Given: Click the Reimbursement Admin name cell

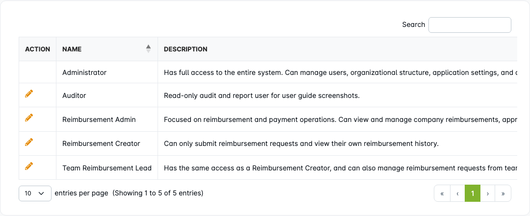Looking at the screenshot, I should point(99,120).
